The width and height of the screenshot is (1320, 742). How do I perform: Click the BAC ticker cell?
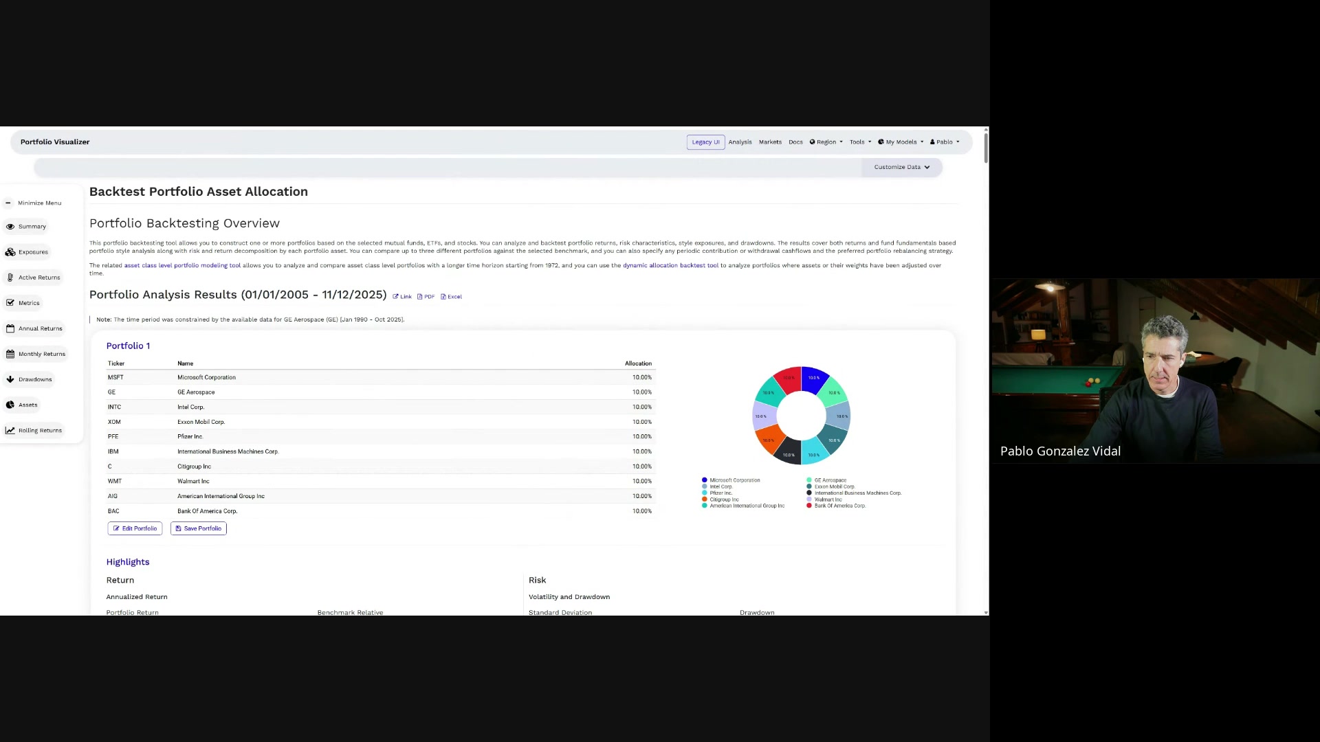pos(113,511)
